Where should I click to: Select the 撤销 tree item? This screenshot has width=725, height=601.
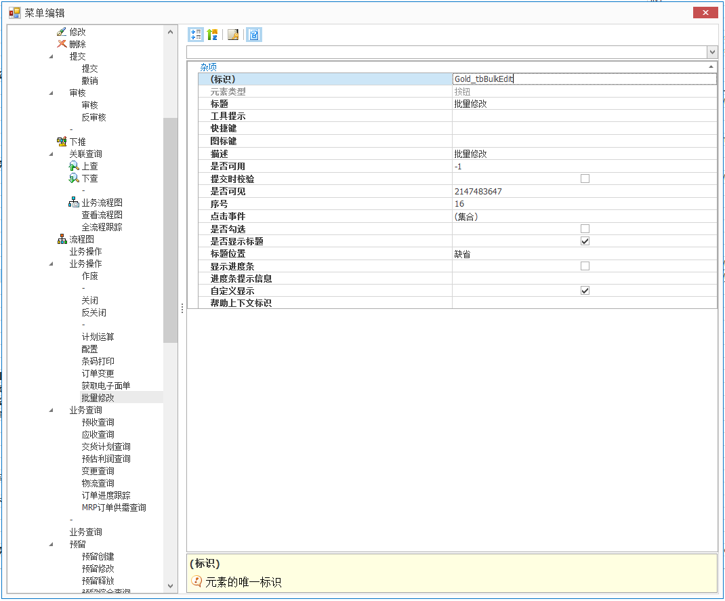click(x=89, y=81)
